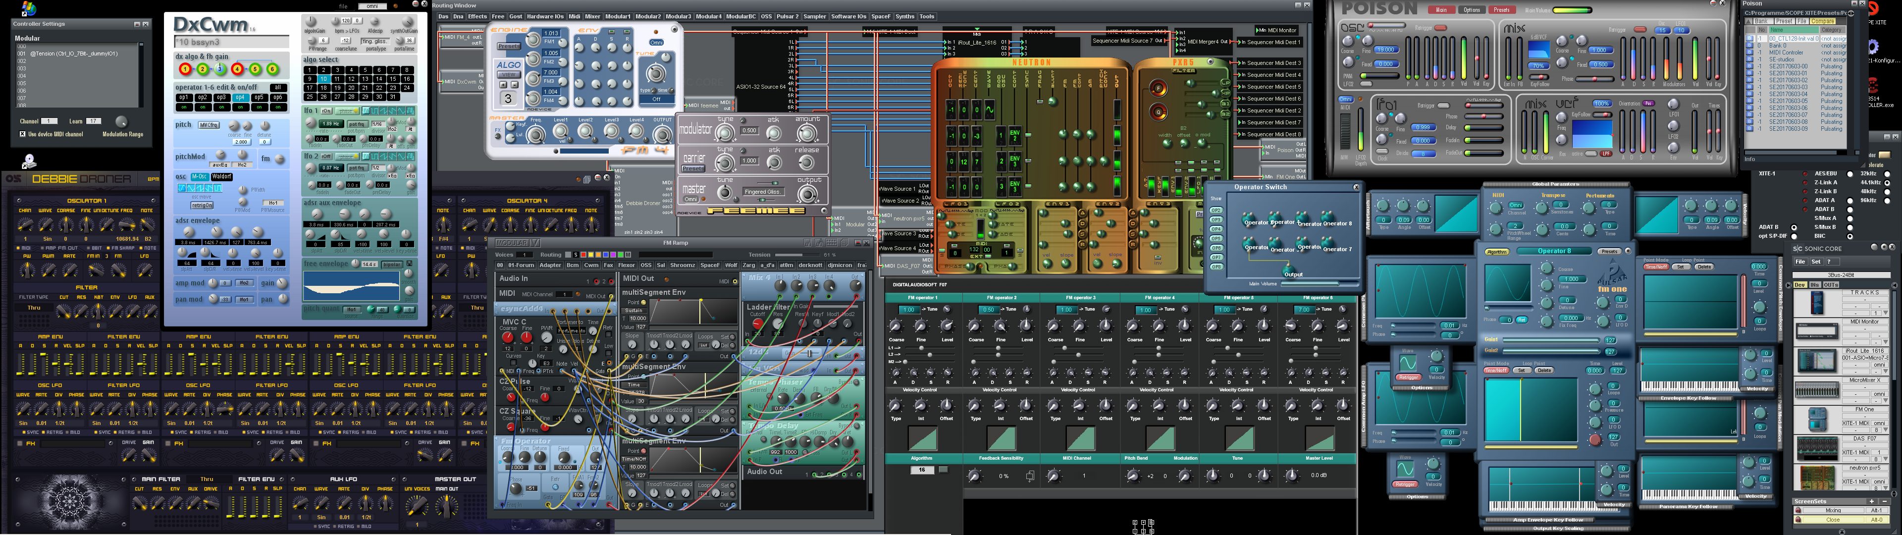Click FM4 Presets button
This screenshot has width=1902, height=535.
click(x=509, y=47)
